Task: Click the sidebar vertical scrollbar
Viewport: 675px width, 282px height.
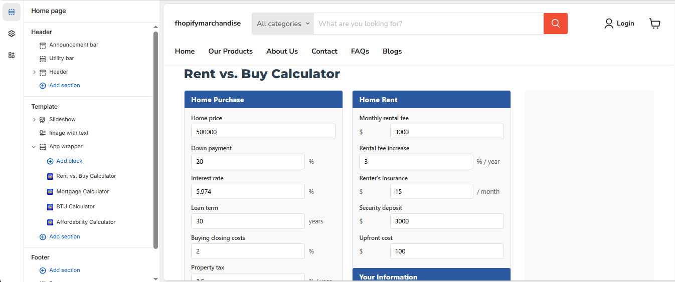Action: point(155,140)
